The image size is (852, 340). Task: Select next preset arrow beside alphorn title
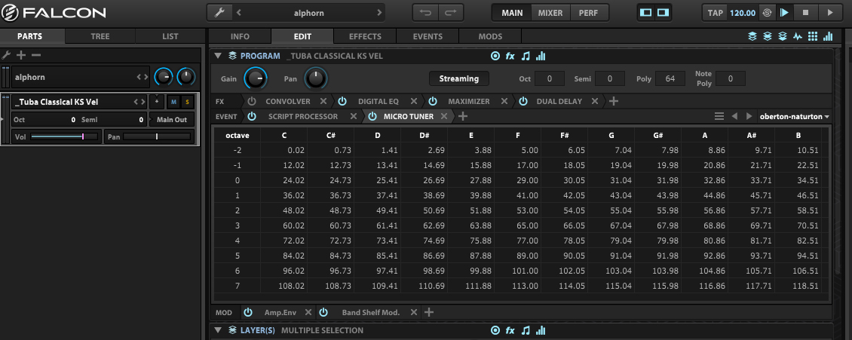[379, 13]
